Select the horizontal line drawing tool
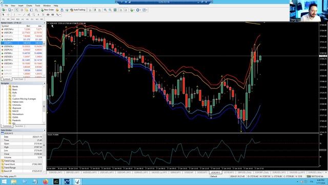The width and height of the screenshot is (328, 185). (x=19, y=15)
